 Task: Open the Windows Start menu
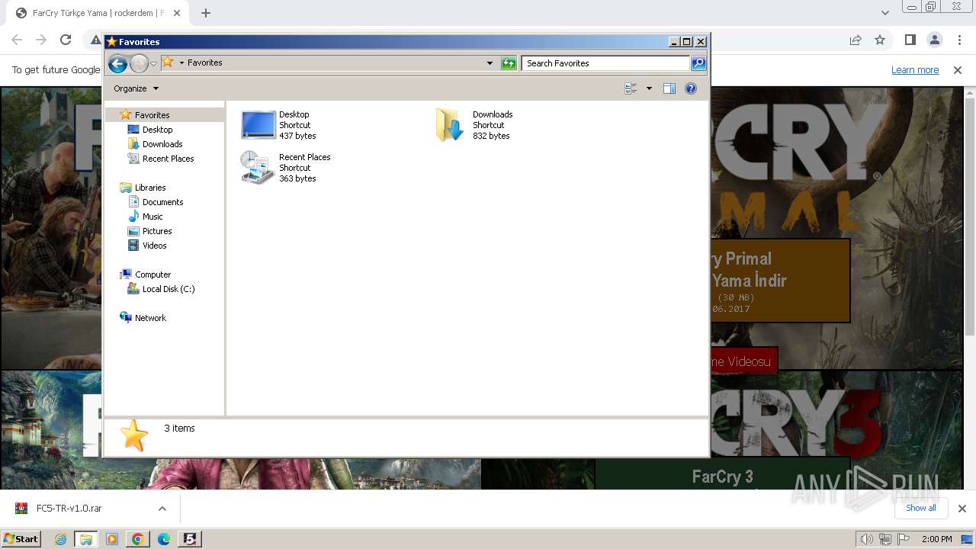pos(21,539)
